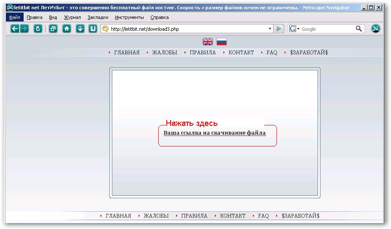Click the Google search engine icon
This screenshot has height=229, width=391.
click(293, 29)
